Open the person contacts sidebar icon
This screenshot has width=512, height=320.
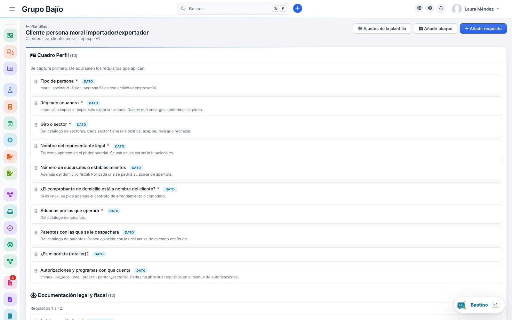pos(10,90)
